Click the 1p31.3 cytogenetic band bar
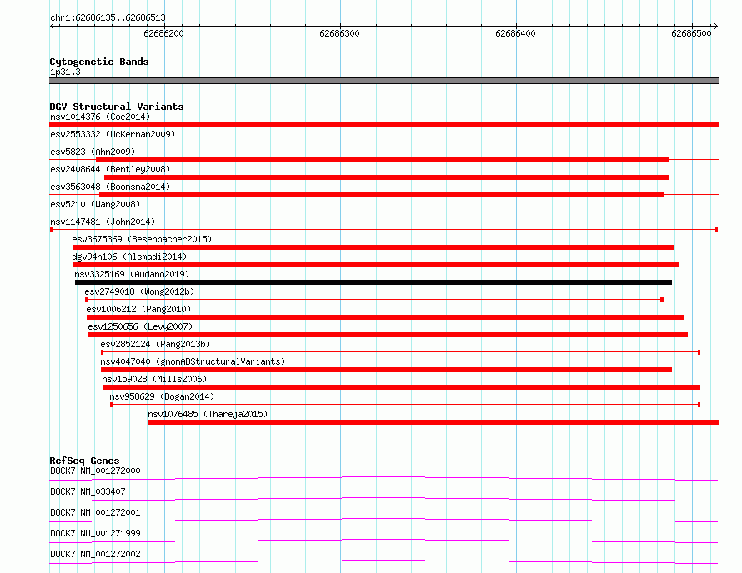The height and width of the screenshot is (573, 742). click(384, 81)
